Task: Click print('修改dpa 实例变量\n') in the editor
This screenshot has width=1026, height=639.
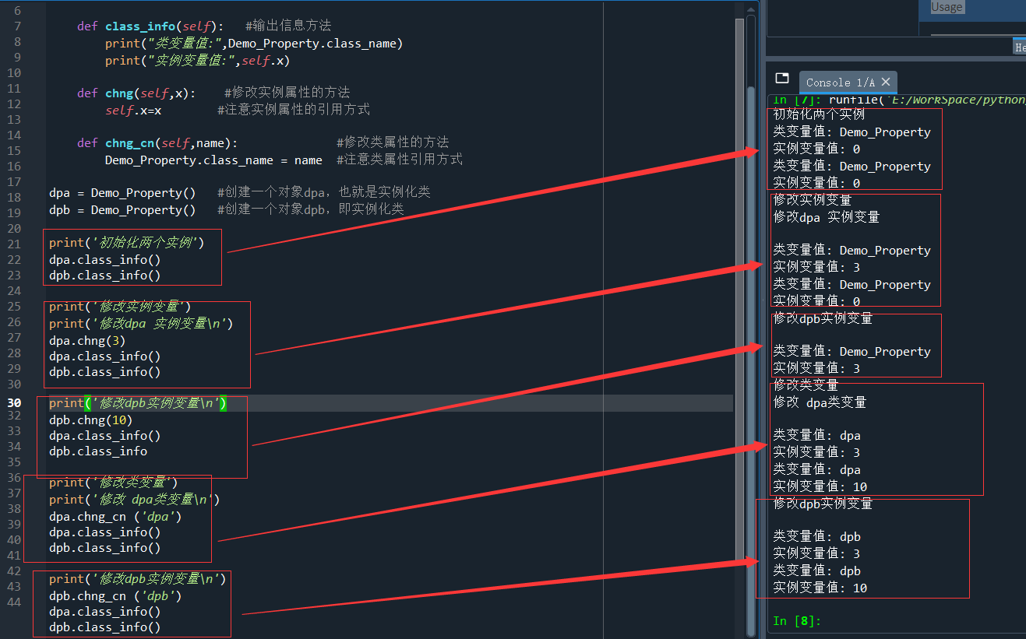Action: pyautogui.click(x=141, y=323)
